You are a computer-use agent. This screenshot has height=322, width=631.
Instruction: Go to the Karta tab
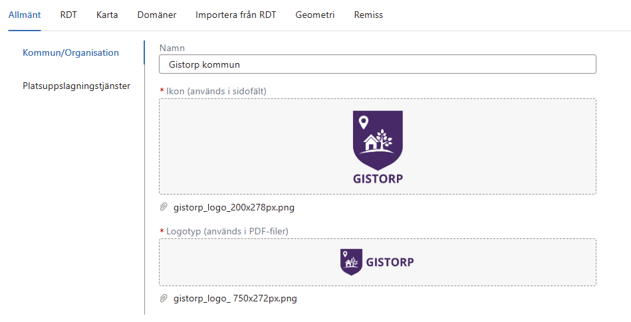[x=107, y=15]
